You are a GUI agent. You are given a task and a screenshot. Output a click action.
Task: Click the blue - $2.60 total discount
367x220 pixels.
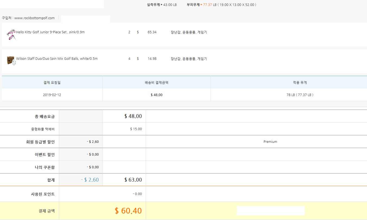coord(90,180)
